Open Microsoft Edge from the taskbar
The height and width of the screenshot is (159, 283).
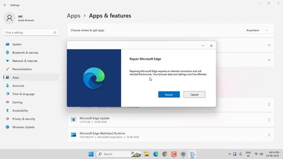(156, 154)
